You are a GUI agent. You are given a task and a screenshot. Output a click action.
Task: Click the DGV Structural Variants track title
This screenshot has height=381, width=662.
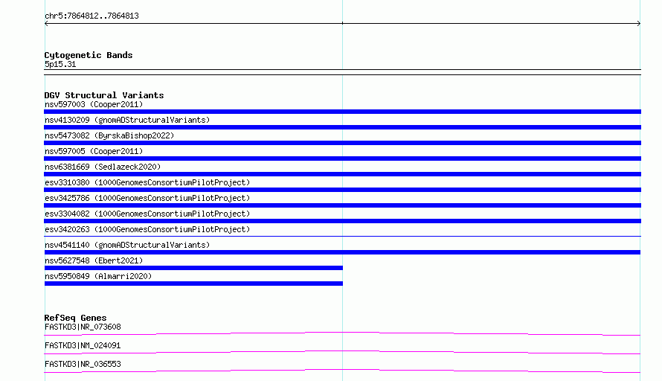104,95
